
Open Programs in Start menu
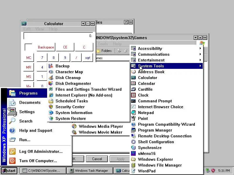tap(27, 93)
